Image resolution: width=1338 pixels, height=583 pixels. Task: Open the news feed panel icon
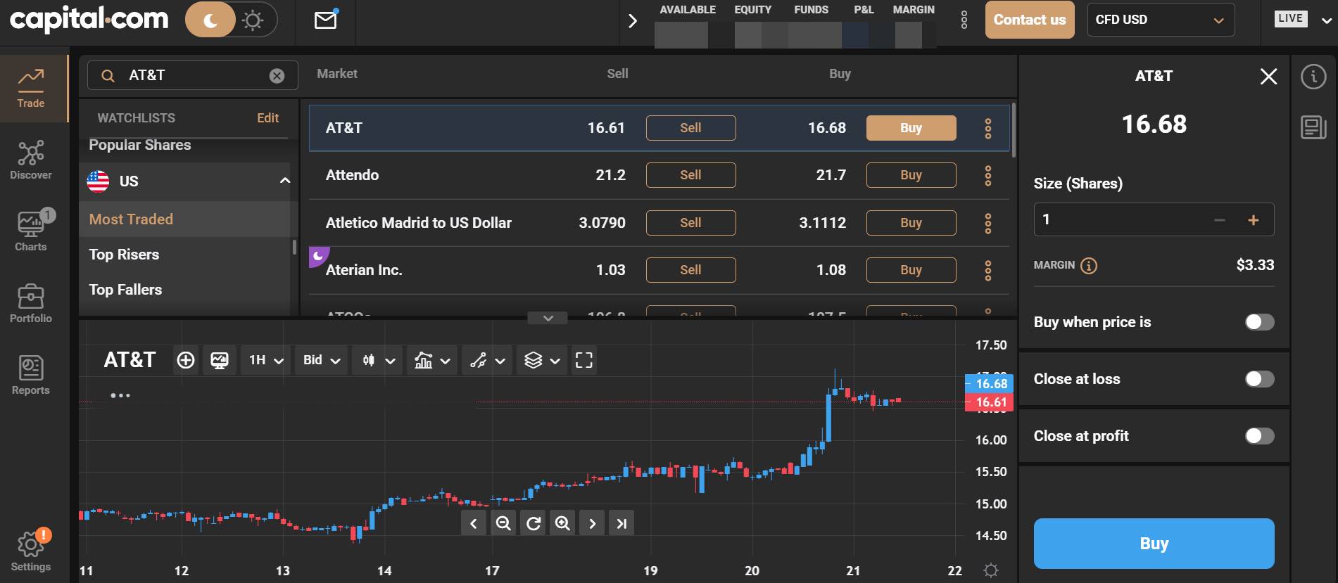pos(1313,127)
